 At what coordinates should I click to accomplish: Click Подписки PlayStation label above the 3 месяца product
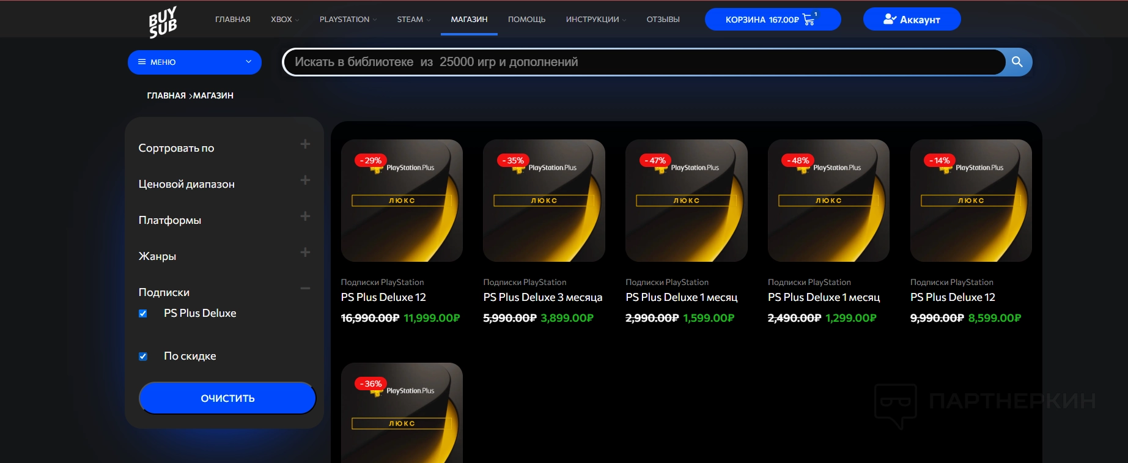pyautogui.click(x=525, y=282)
